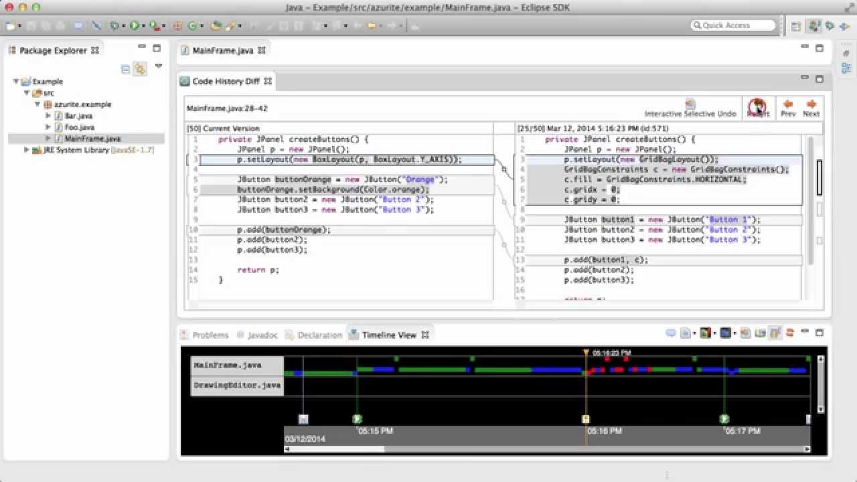The image size is (857, 482).
Task: Maximize the Code History Diff panel
Action: [x=820, y=79]
